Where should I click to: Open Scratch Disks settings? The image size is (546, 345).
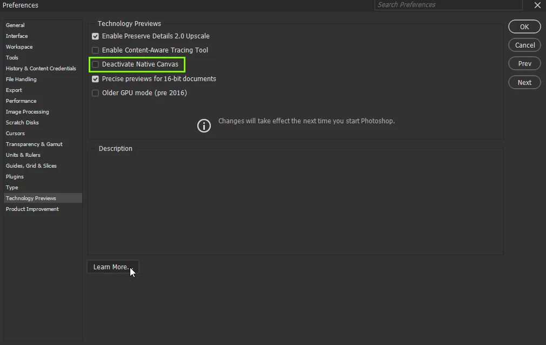[43, 122]
